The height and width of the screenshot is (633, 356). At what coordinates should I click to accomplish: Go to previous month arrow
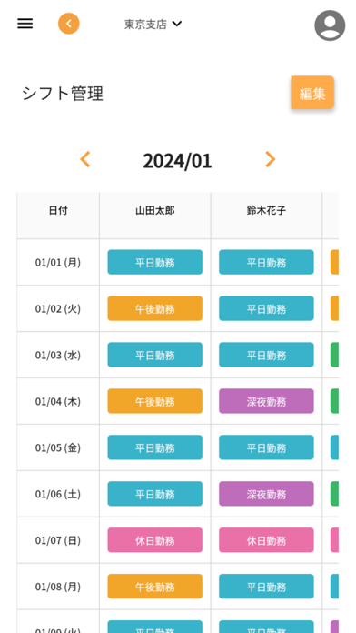click(85, 159)
